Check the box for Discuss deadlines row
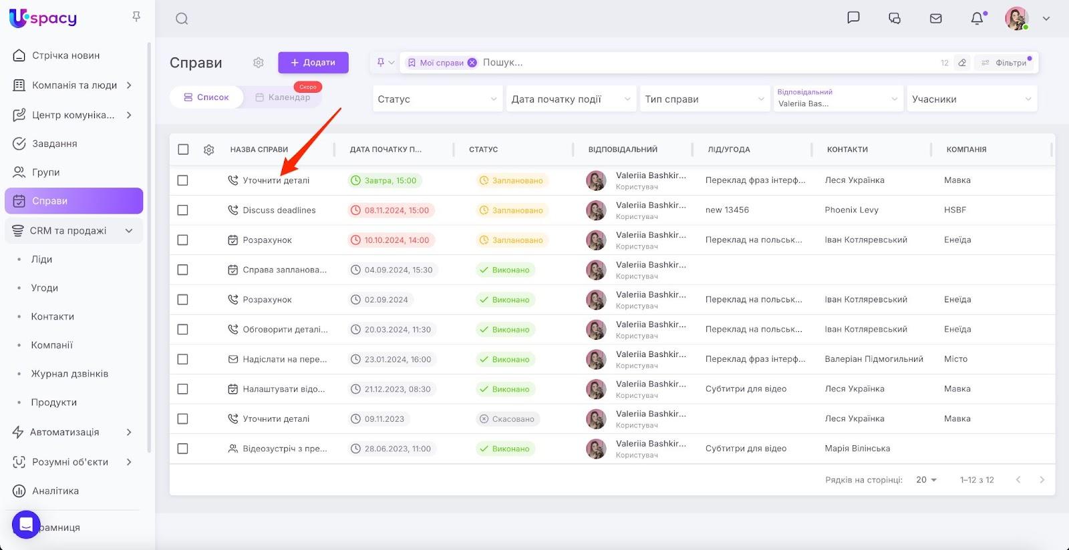The width and height of the screenshot is (1069, 550). click(183, 210)
